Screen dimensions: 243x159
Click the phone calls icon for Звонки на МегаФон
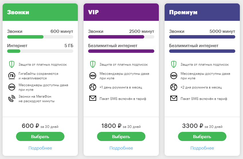tap(12, 98)
